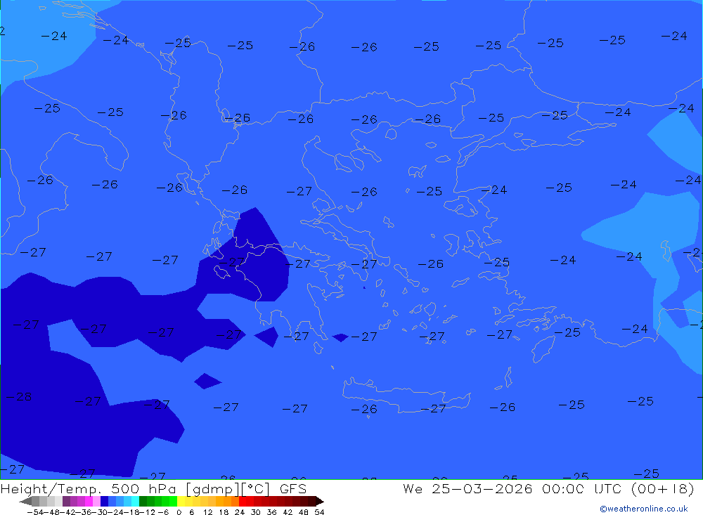Click the '0' value in the legend scale
The width and height of the screenshot is (703, 515).
point(179,512)
